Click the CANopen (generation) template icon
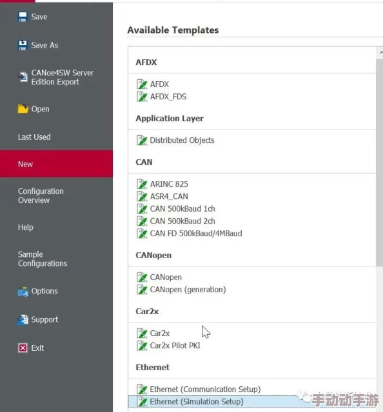Screen dimensions: 383x412 pos(142,290)
